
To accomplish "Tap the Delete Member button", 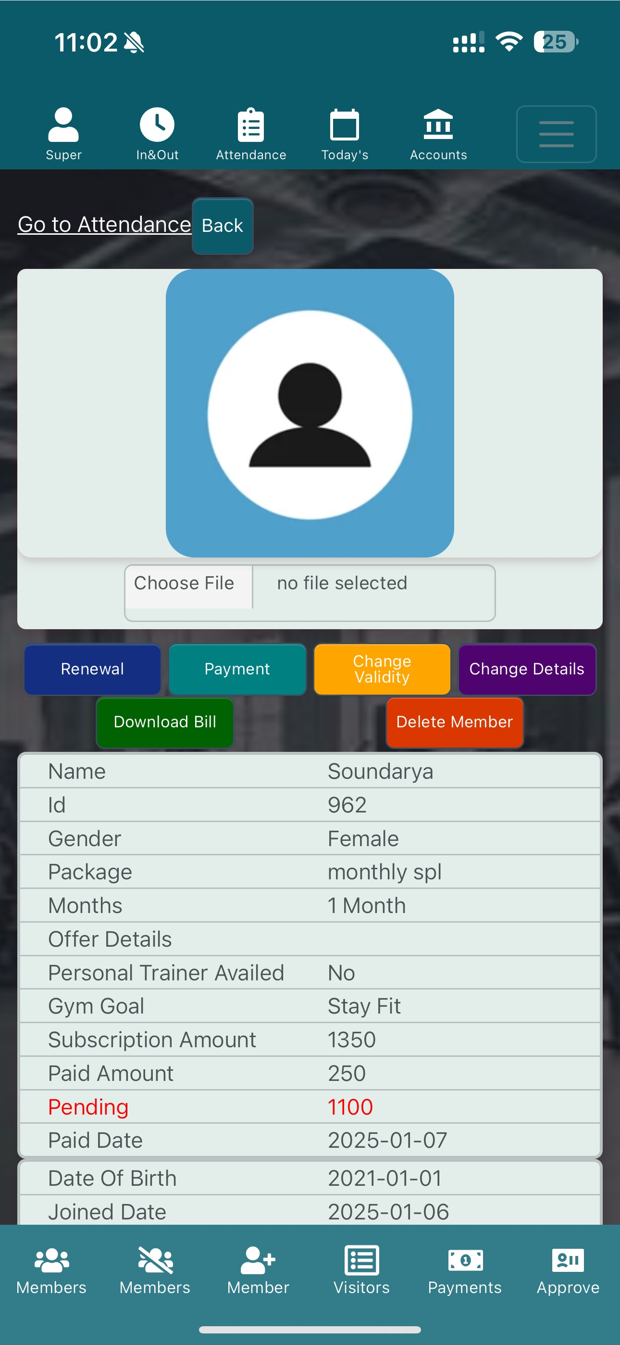I will [455, 722].
